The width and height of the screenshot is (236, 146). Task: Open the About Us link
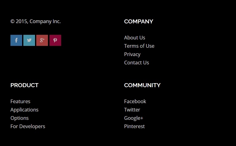[135, 38]
